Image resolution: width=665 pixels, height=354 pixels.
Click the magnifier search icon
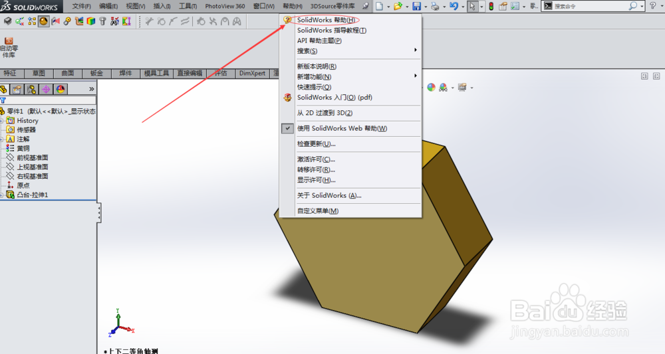[x=633, y=6]
